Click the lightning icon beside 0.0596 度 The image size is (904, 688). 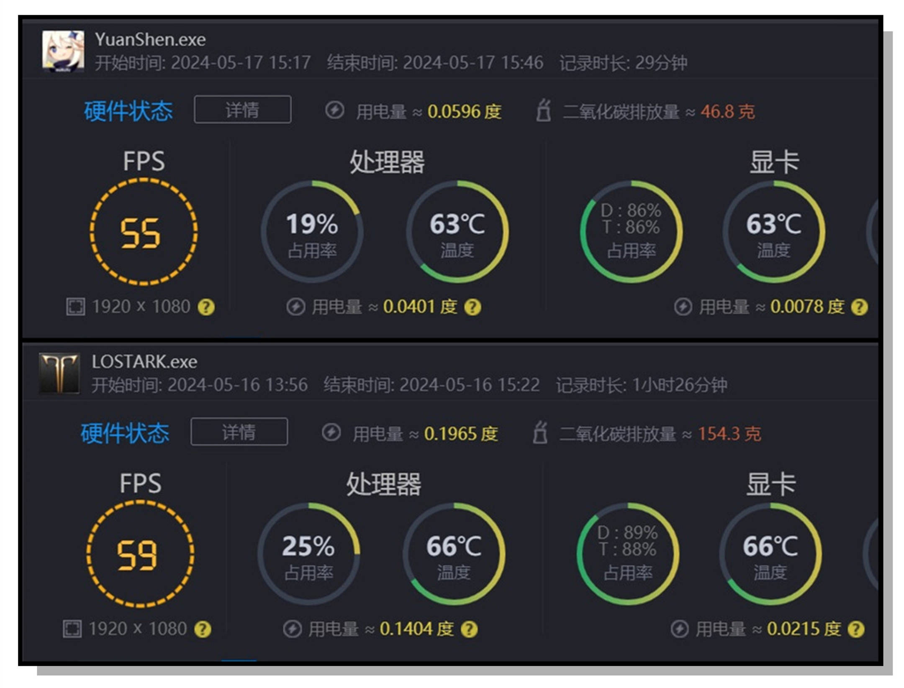click(335, 111)
